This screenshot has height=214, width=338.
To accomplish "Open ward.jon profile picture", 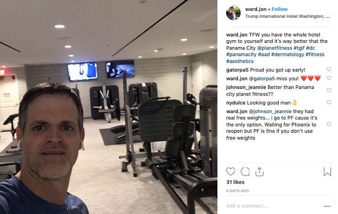I will (x=233, y=13).
